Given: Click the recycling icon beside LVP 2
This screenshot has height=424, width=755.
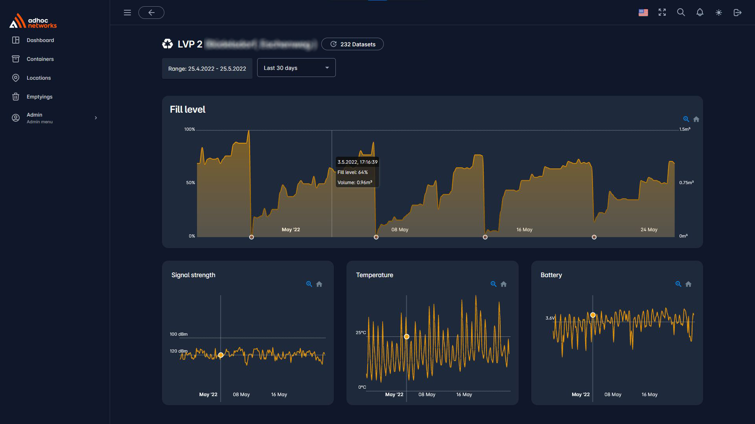Looking at the screenshot, I should (168, 44).
